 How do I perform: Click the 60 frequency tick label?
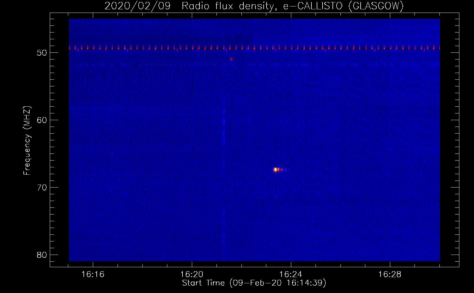42,120
